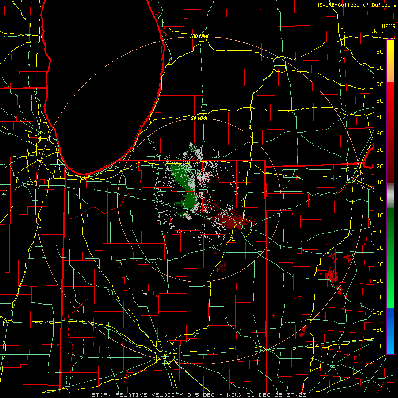The image size is (398, 398).
Task: Click the 60 value on velocity scale
Action: 380,100
